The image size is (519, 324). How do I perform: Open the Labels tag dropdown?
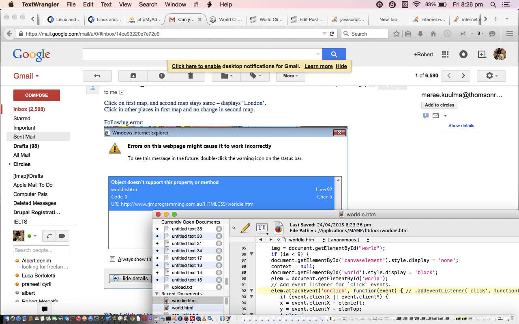point(255,76)
